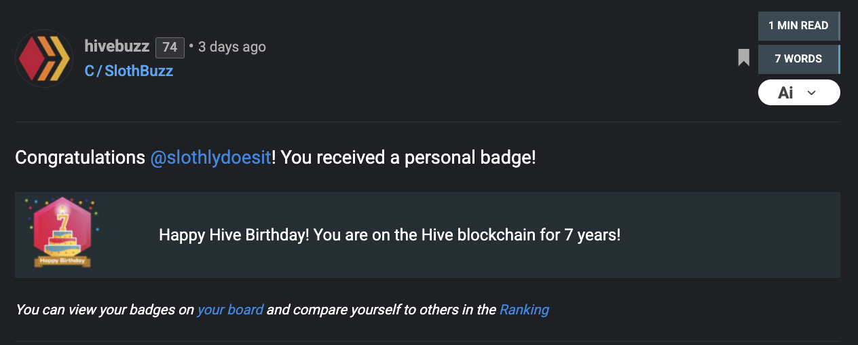This screenshot has width=858, height=345.
Task: Click the 7-year birthday cake badge image
Action: pos(62,232)
